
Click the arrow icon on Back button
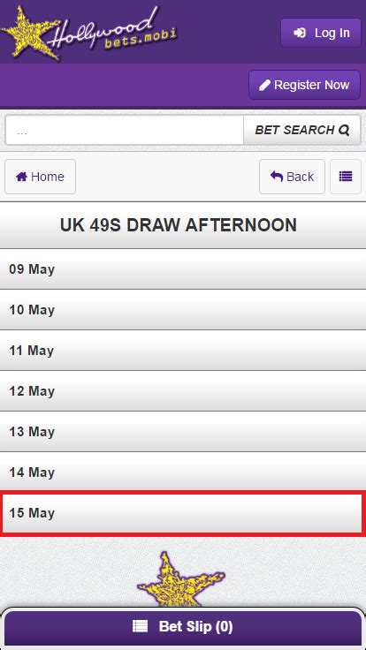(277, 177)
